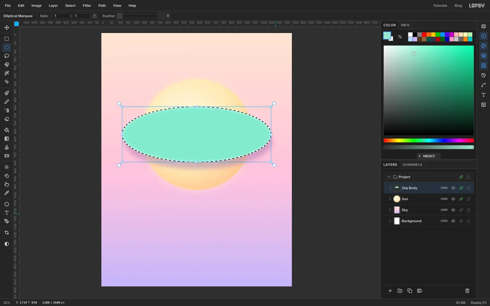This screenshot has width=490, height=306.
Task: Pick the red swatch in palette
Action: point(424,35)
